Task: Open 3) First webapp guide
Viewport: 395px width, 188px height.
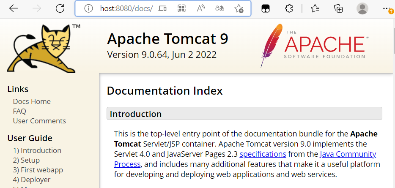Action: point(38,170)
